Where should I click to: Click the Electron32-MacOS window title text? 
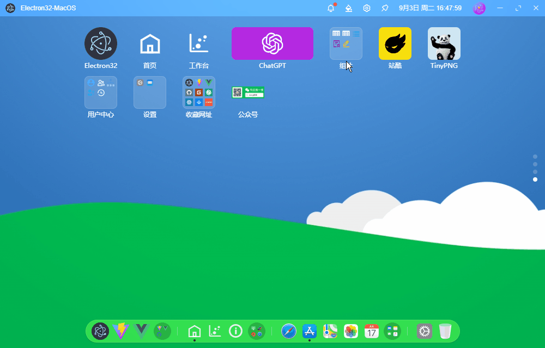click(49, 8)
